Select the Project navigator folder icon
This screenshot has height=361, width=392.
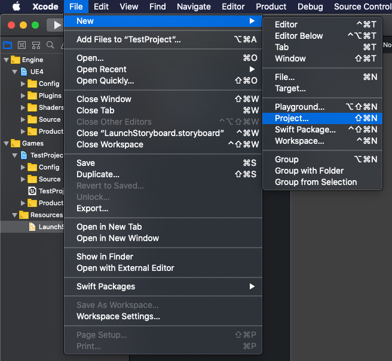pyautogui.click(x=7, y=45)
